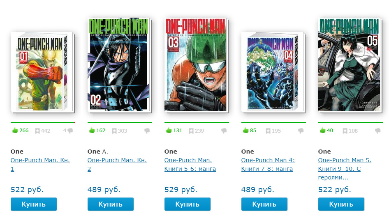Bookmark the fifth book with 108 saves
Screen dimensions: 389x216
click(x=345, y=131)
